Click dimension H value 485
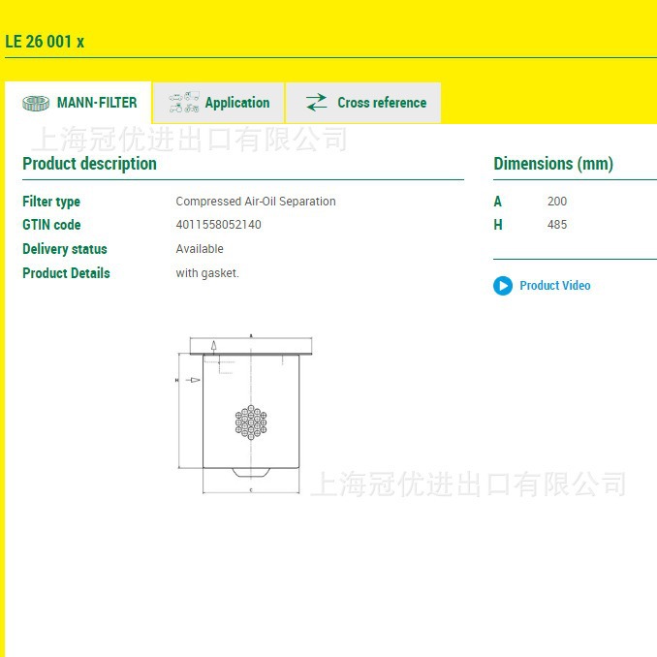657x657 pixels. coord(557,225)
